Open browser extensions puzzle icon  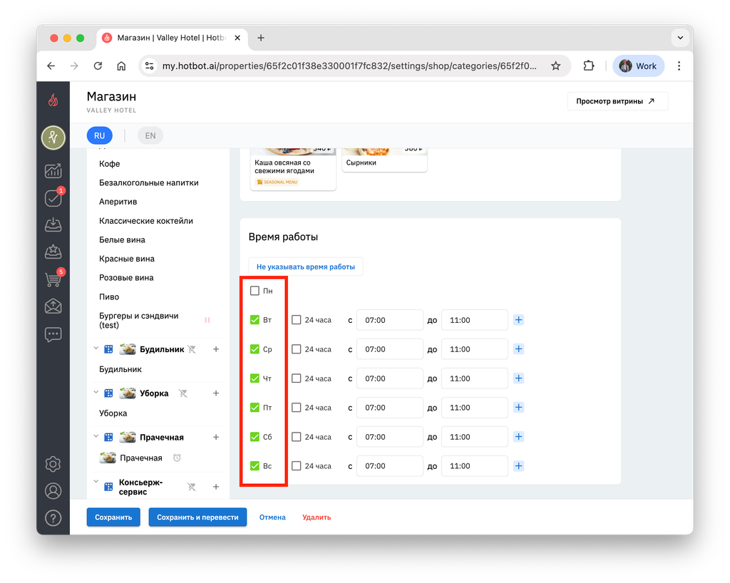pos(588,66)
